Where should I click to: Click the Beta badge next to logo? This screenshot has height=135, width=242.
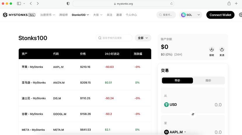32,15
